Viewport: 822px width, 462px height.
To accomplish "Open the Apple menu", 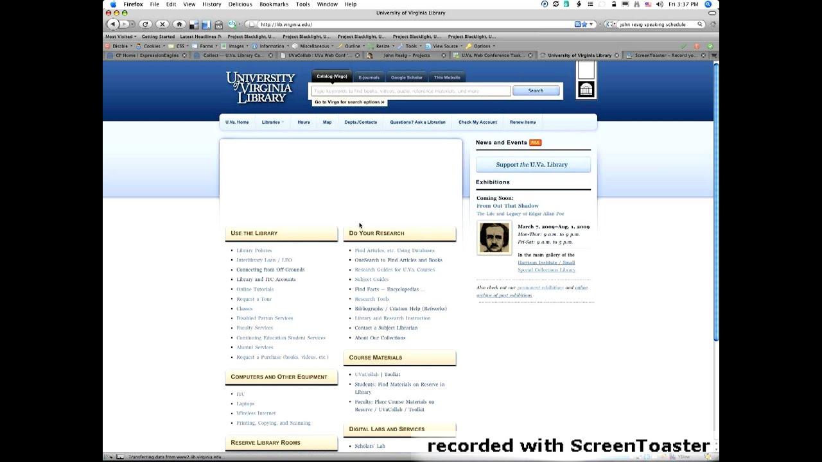I will [x=113, y=4].
